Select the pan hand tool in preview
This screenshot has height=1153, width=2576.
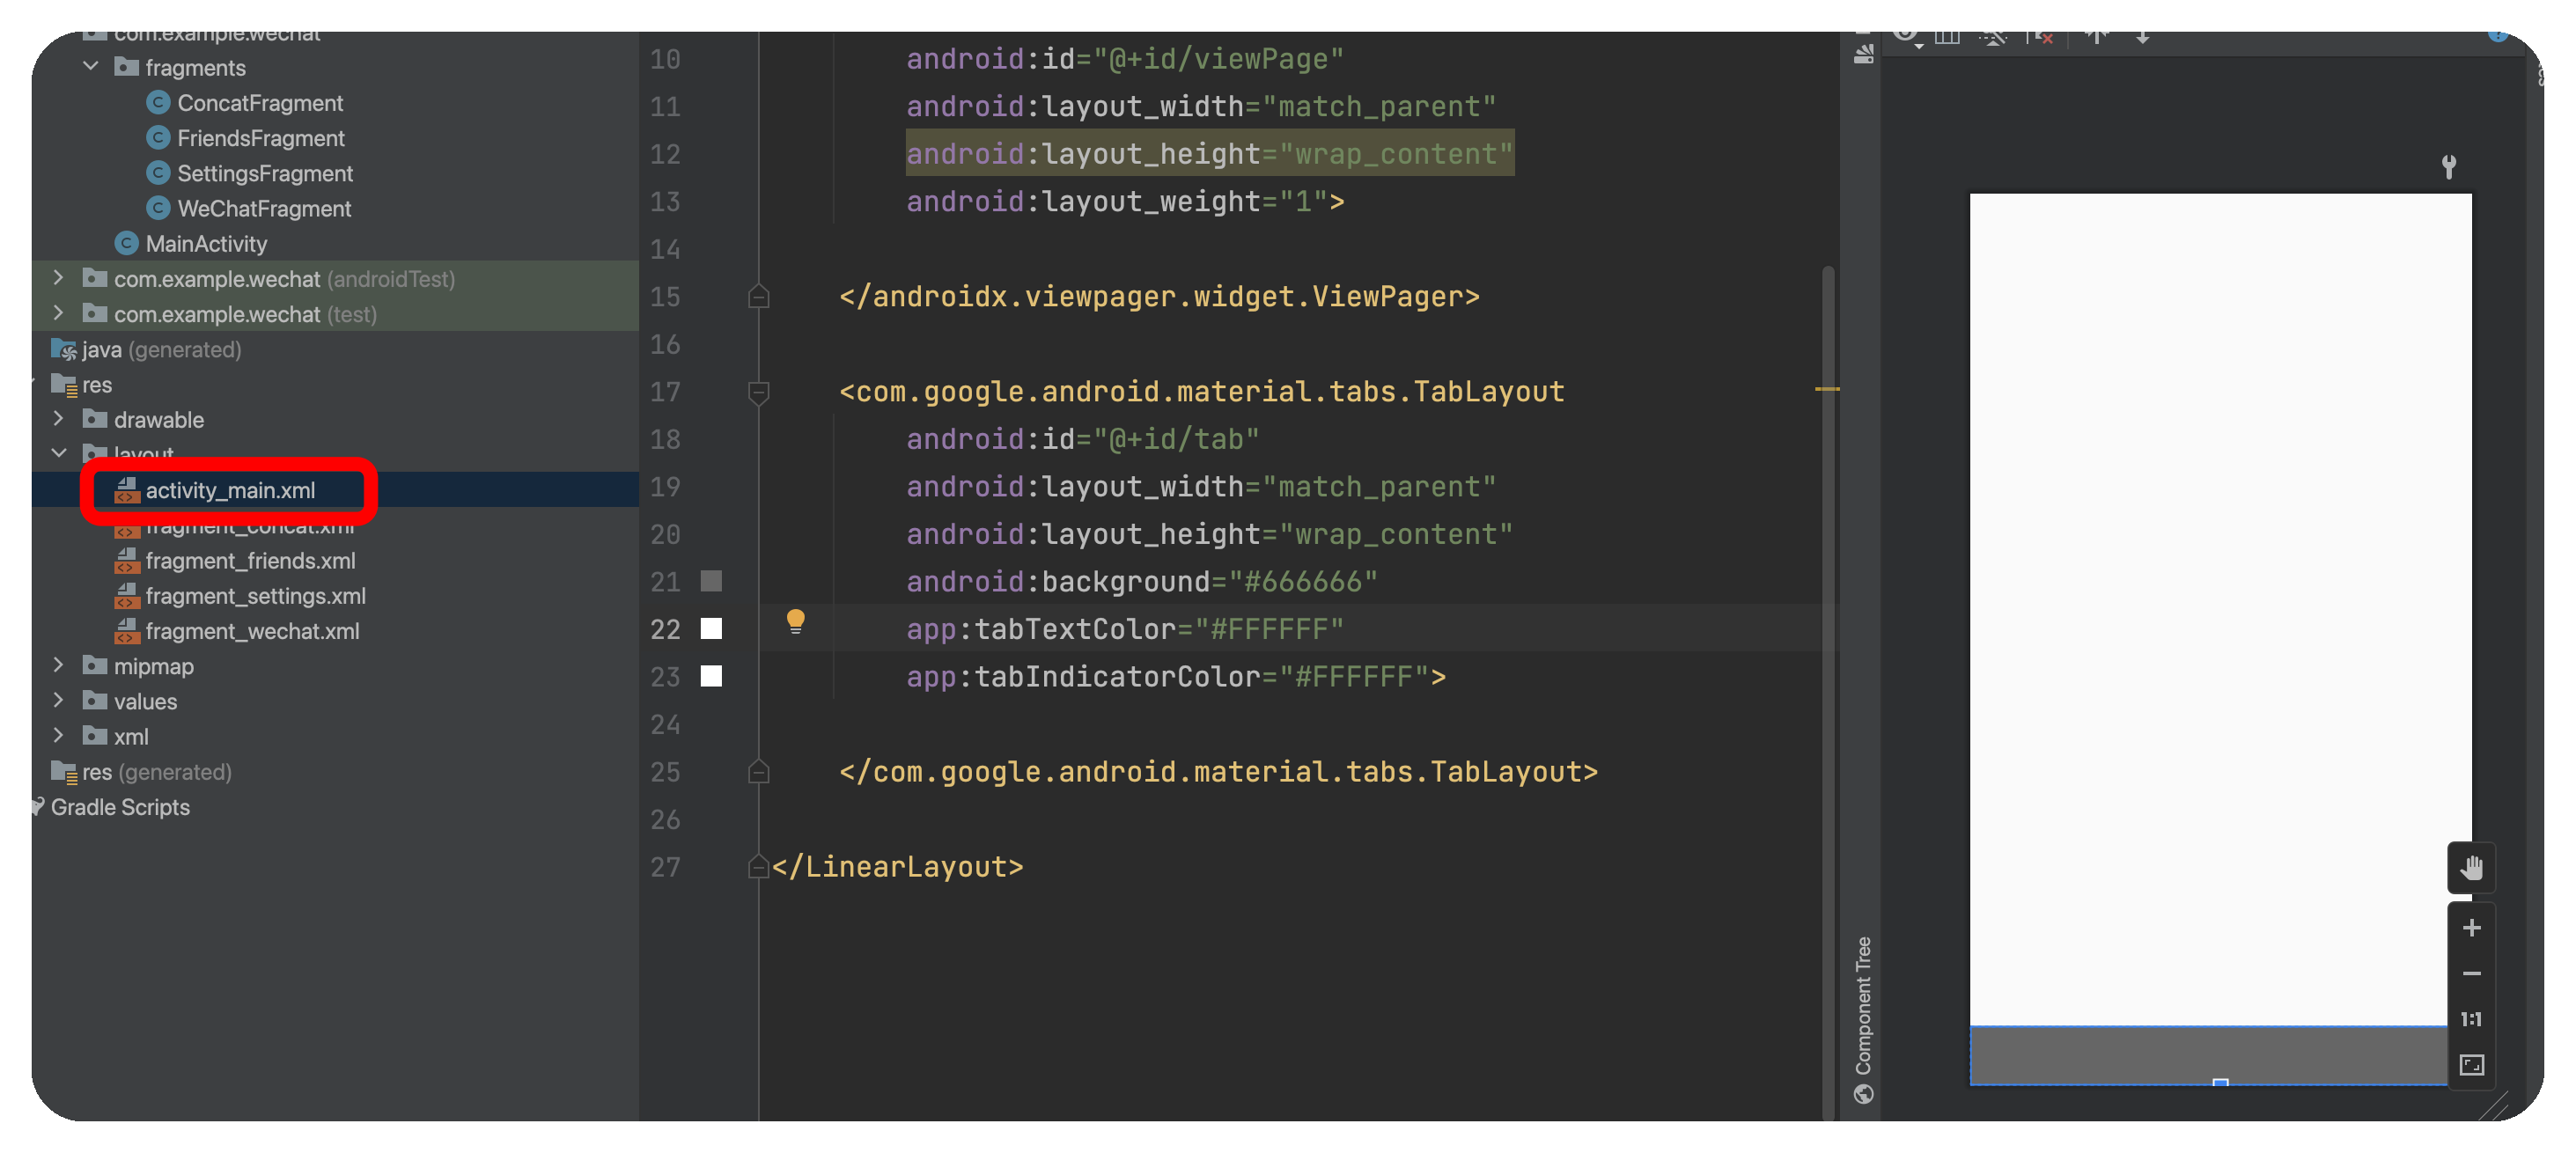click(2471, 867)
